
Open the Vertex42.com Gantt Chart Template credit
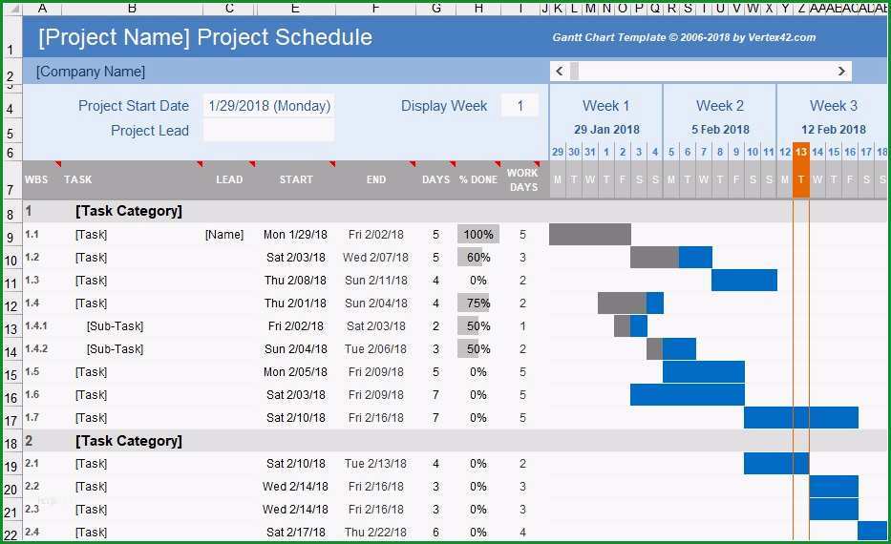(684, 37)
